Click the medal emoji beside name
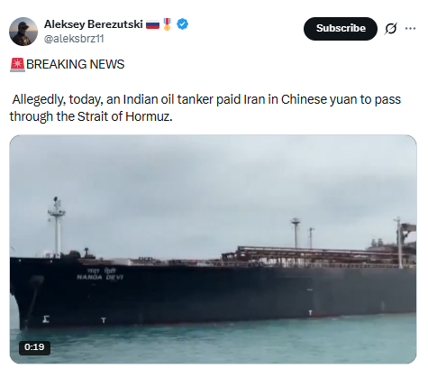This screenshot has width=428, height=369. [168, 24]
